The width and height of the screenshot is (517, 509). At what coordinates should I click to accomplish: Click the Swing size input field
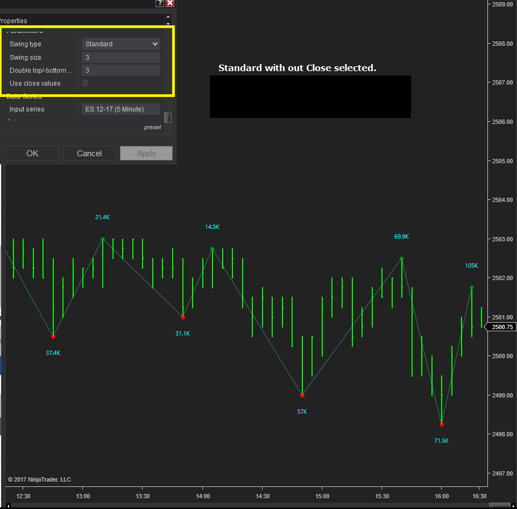point(121,58)
